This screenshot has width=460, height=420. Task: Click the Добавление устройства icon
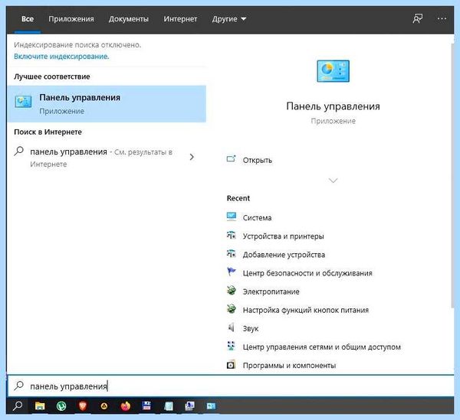(232, 253)
